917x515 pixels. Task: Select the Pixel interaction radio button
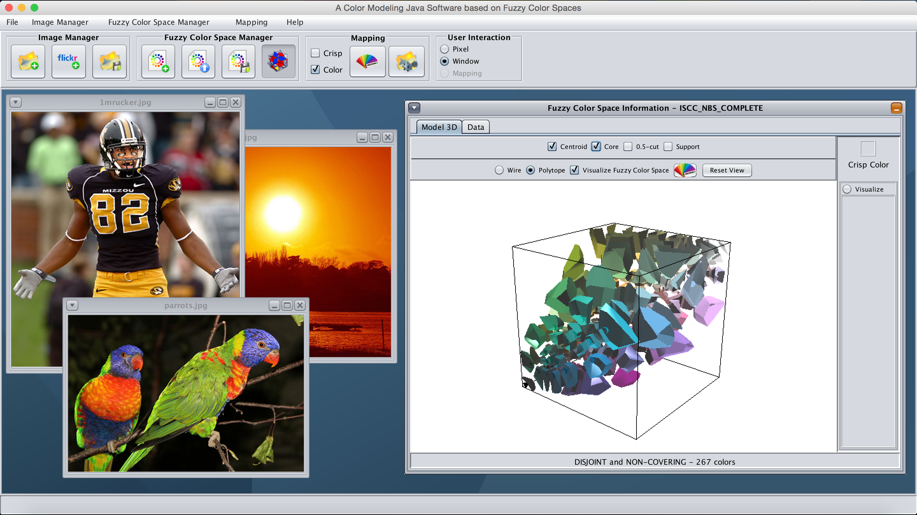coord(444,49)
